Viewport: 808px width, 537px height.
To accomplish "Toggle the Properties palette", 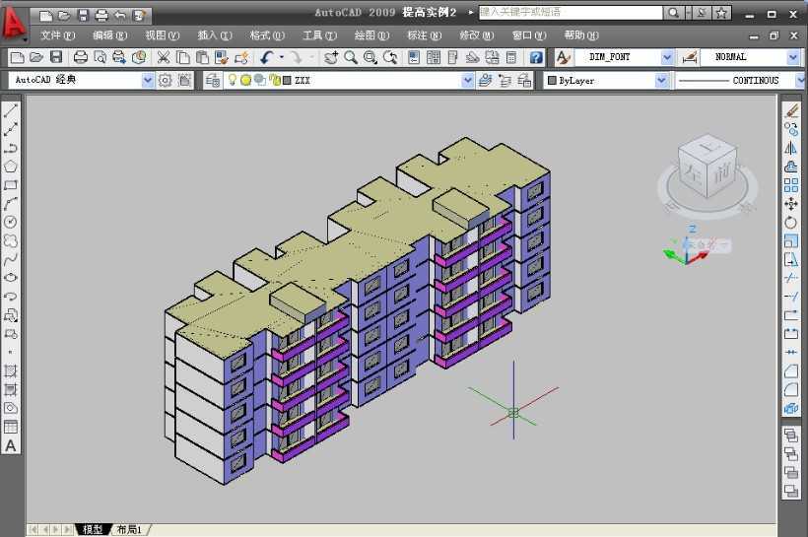I will (414, 57).
